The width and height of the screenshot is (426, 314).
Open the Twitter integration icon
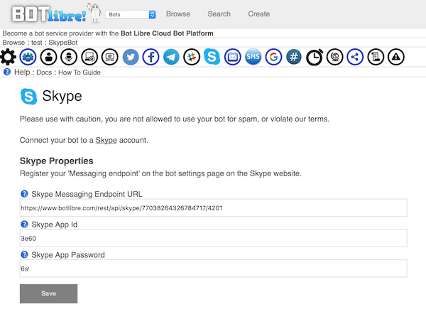coord(131,57)
